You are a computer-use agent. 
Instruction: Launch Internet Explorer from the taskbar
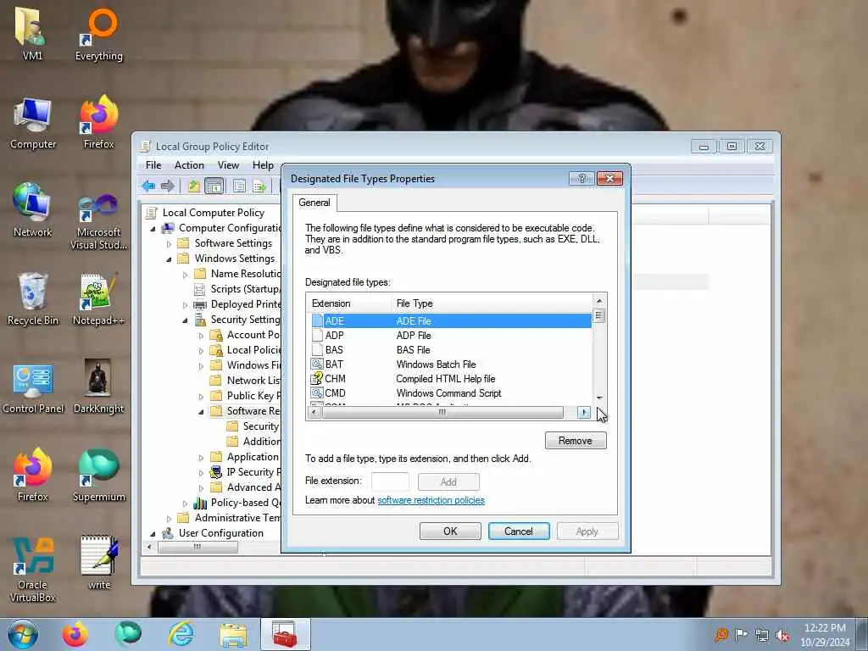181,634
